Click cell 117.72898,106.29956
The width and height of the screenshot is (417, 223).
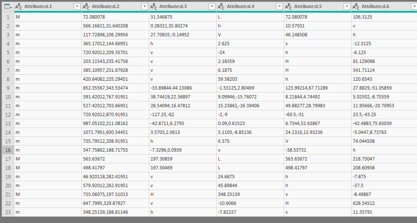pos(115,35)
